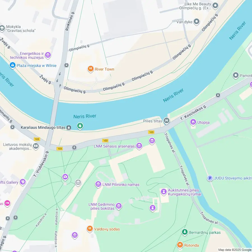Open the Aukštutinės pilies Kunigaikščių rūmai marker
Screen dimensions: 252x252
[164, 192]
